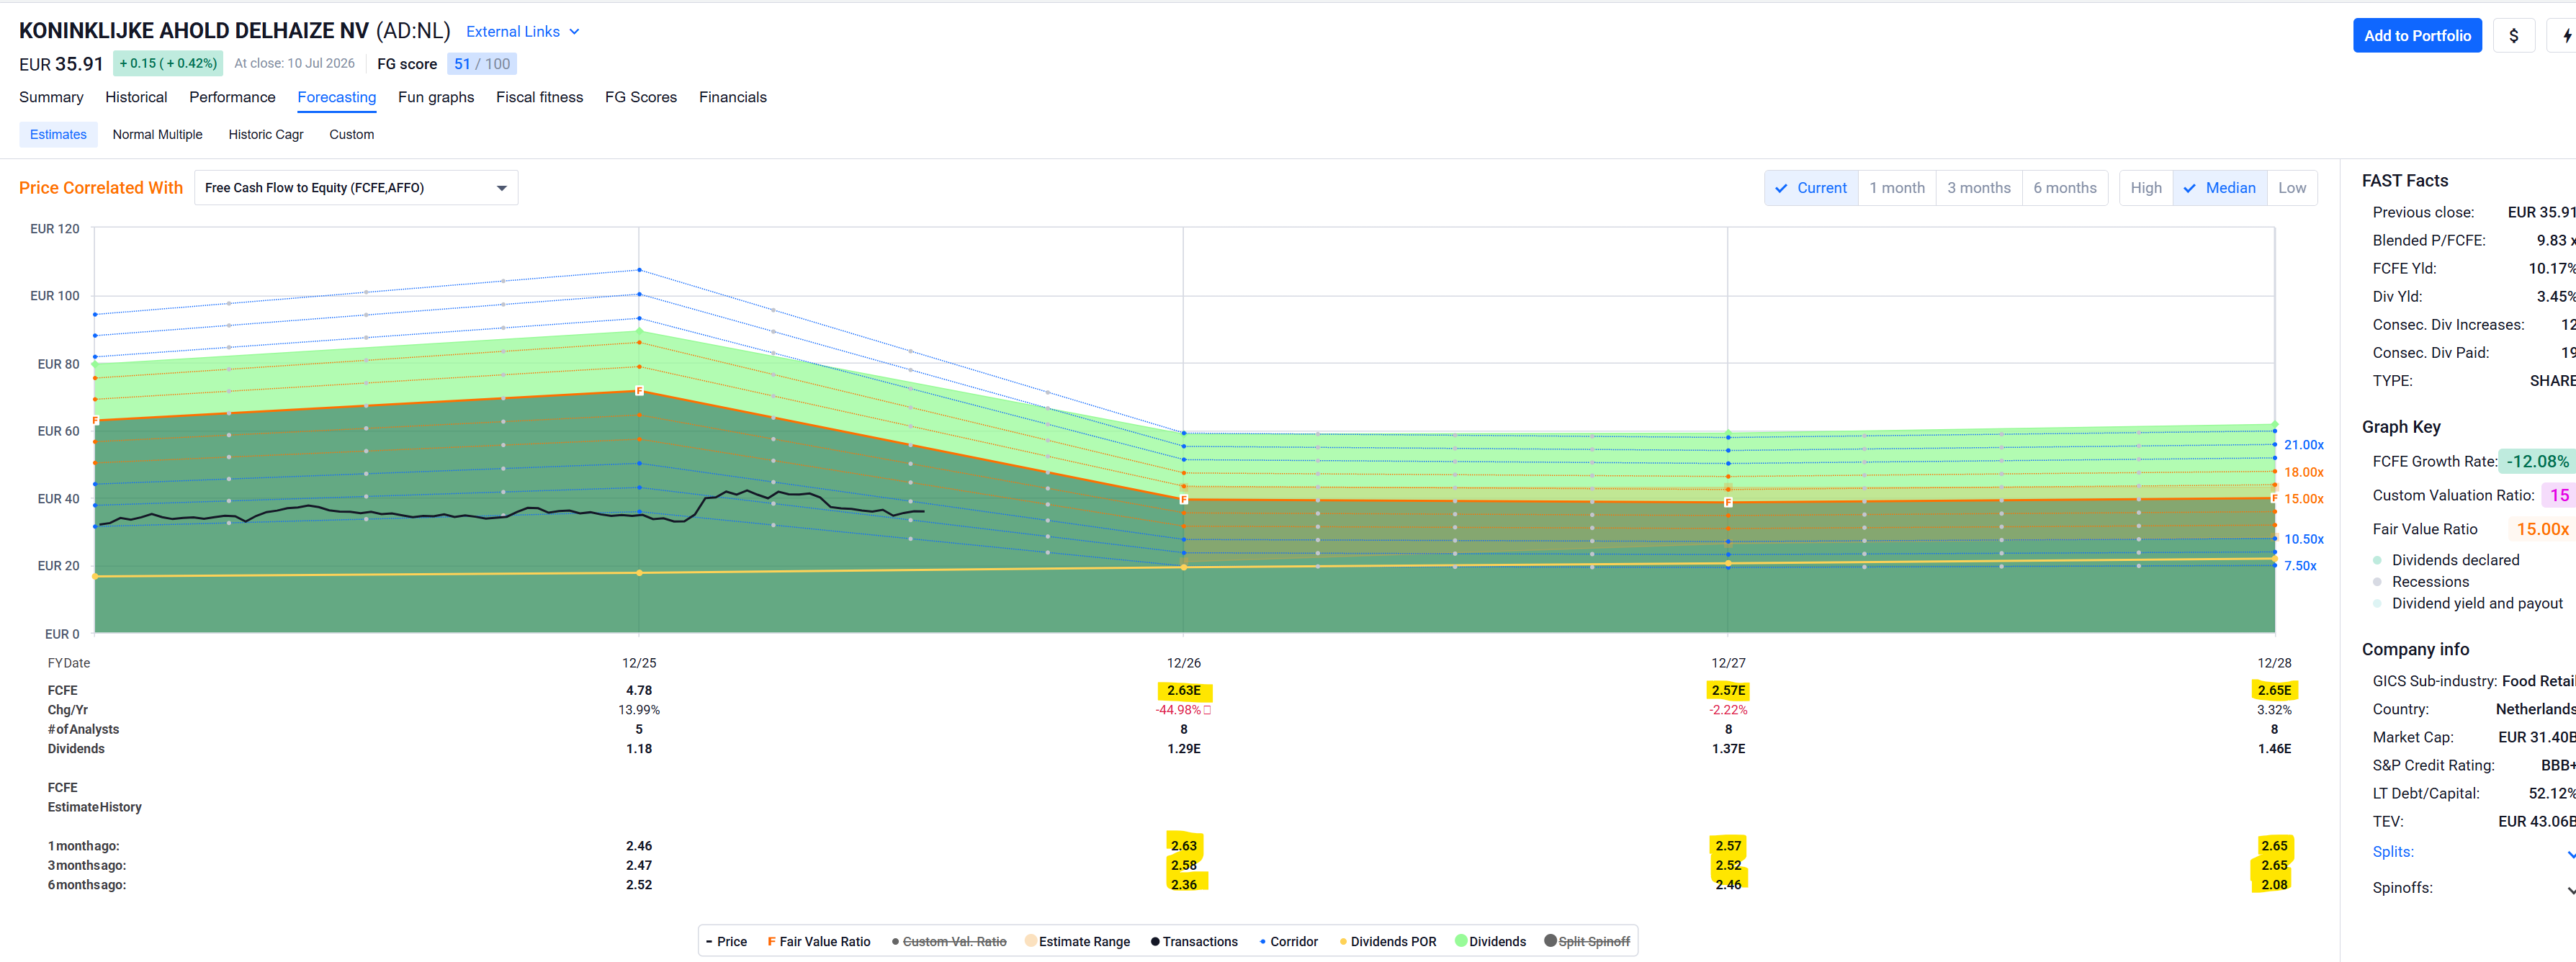Select the 3 months estimate period
Screen dimensions: 2576x962
(1978, 188)
